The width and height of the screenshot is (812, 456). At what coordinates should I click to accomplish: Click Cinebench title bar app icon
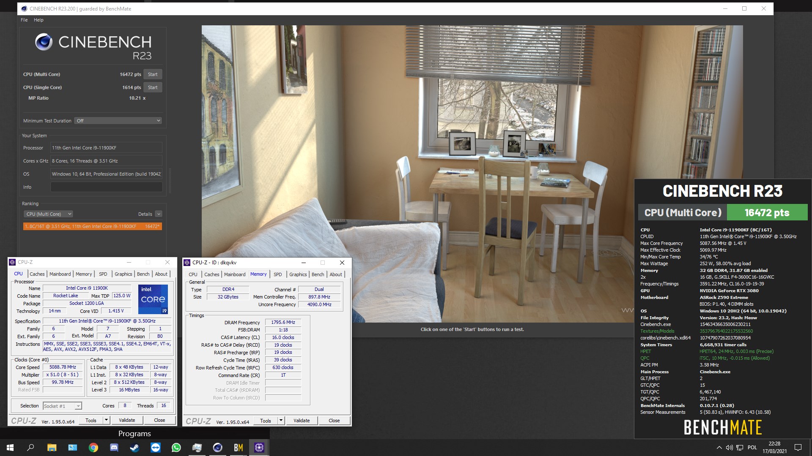point(24,8)
